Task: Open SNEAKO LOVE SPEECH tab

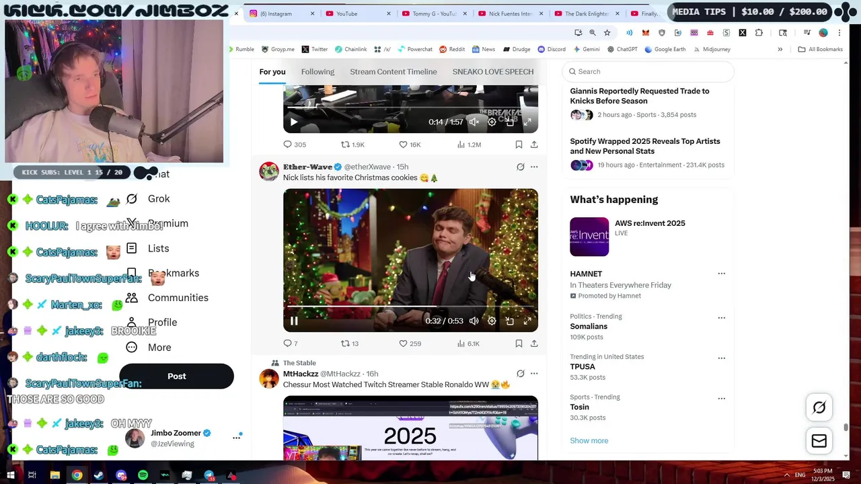Action: (493, 72)
